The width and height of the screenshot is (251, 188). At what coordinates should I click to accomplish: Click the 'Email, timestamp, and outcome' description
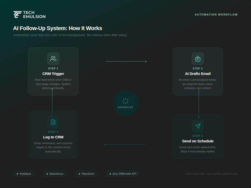[53, 147]
